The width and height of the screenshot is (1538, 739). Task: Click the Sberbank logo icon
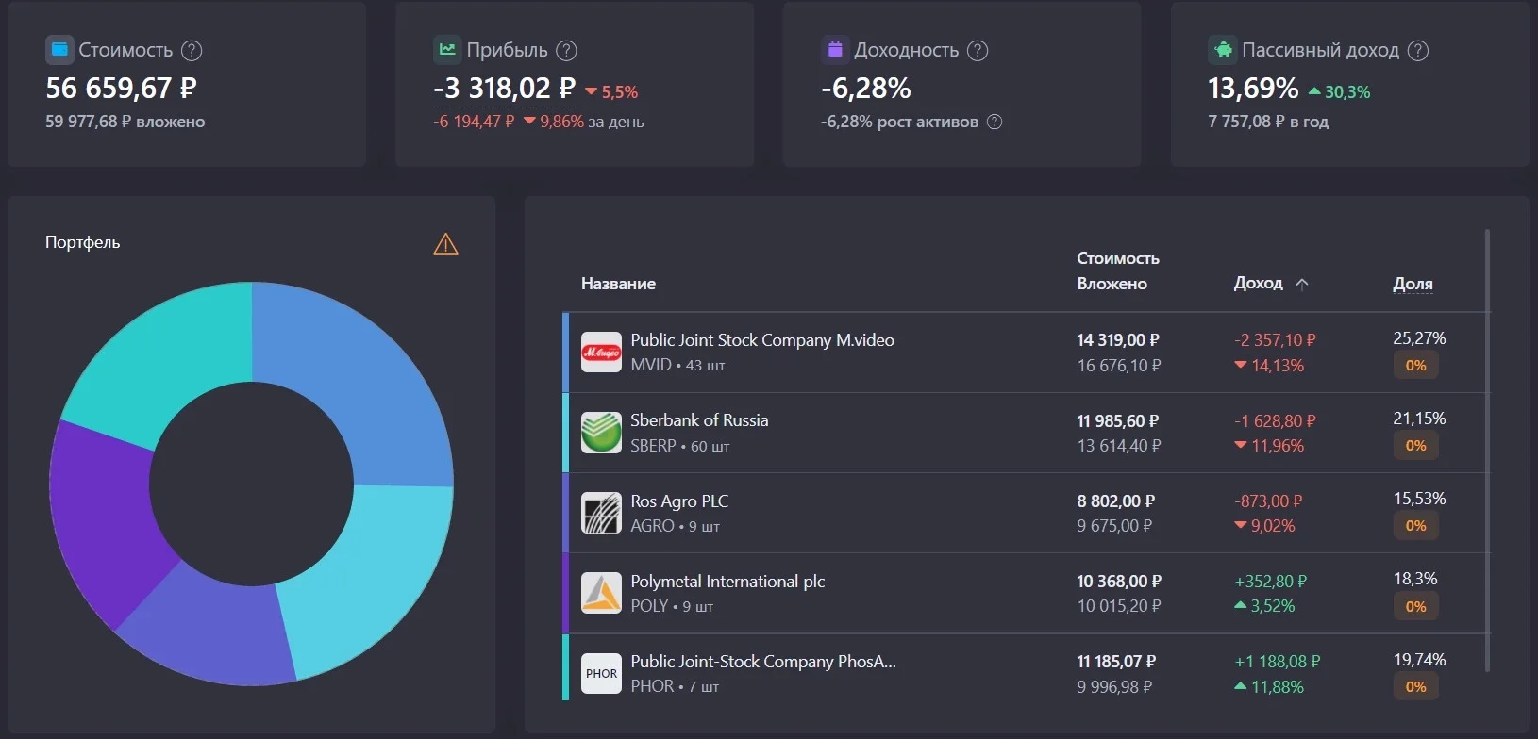[x=601, y=433]
